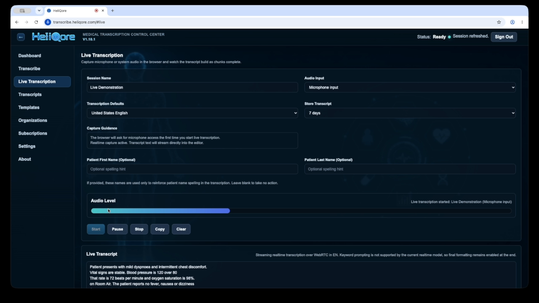Click the Sign Out button
539x303 pixels.
click(x=504, y=37)
